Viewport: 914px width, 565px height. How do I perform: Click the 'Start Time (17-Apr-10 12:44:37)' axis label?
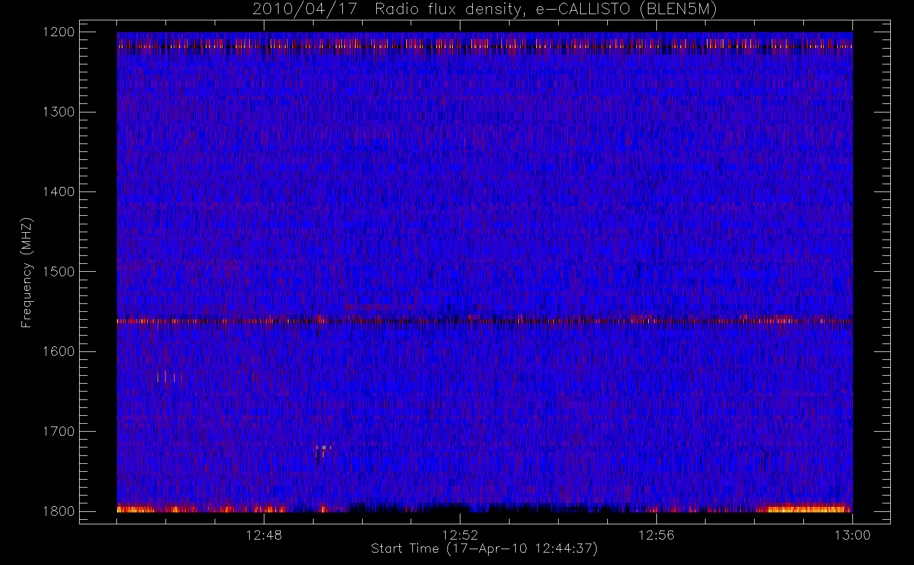pos(484,549)
